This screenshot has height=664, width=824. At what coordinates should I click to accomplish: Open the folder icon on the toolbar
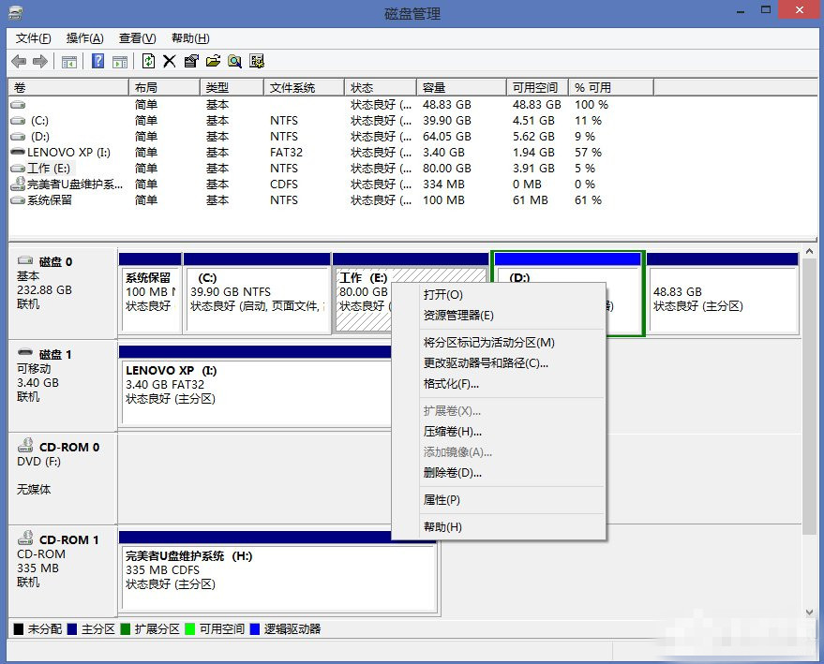click(x=214, y=61)
